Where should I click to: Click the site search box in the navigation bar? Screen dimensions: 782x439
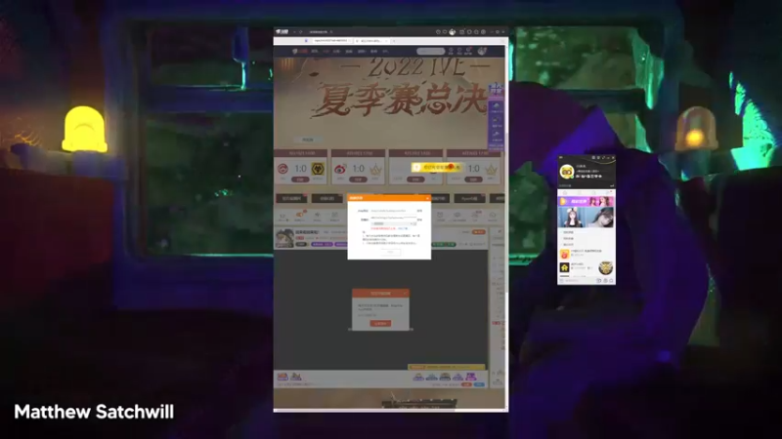click(x=430, y=52)
